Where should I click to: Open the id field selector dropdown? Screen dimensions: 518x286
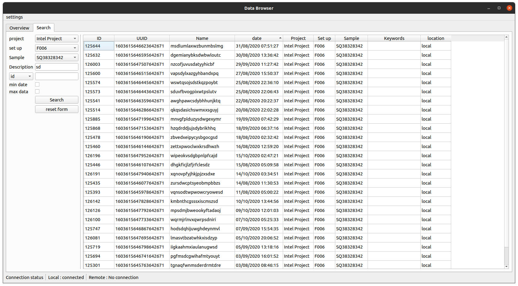click(21, 76)
